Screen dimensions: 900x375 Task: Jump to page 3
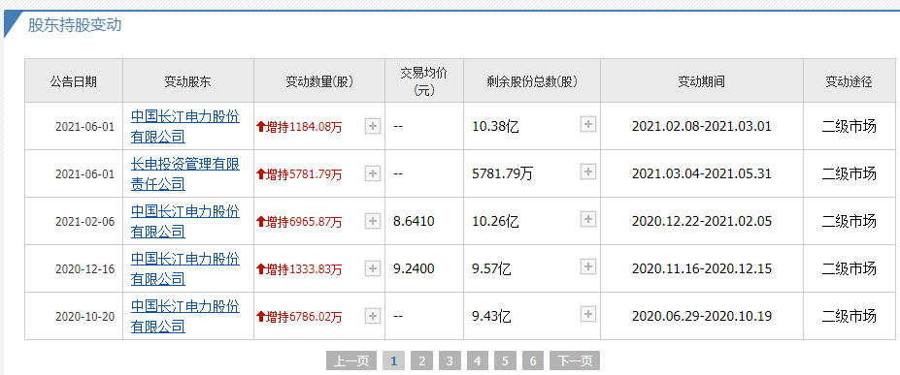pyautogui.click(x=450, y=360)
